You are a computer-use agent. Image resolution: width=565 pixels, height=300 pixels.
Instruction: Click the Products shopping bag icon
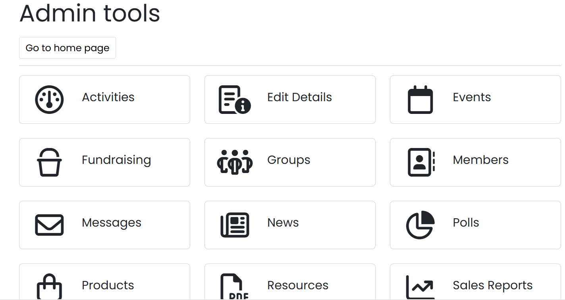tap(49, 287)
